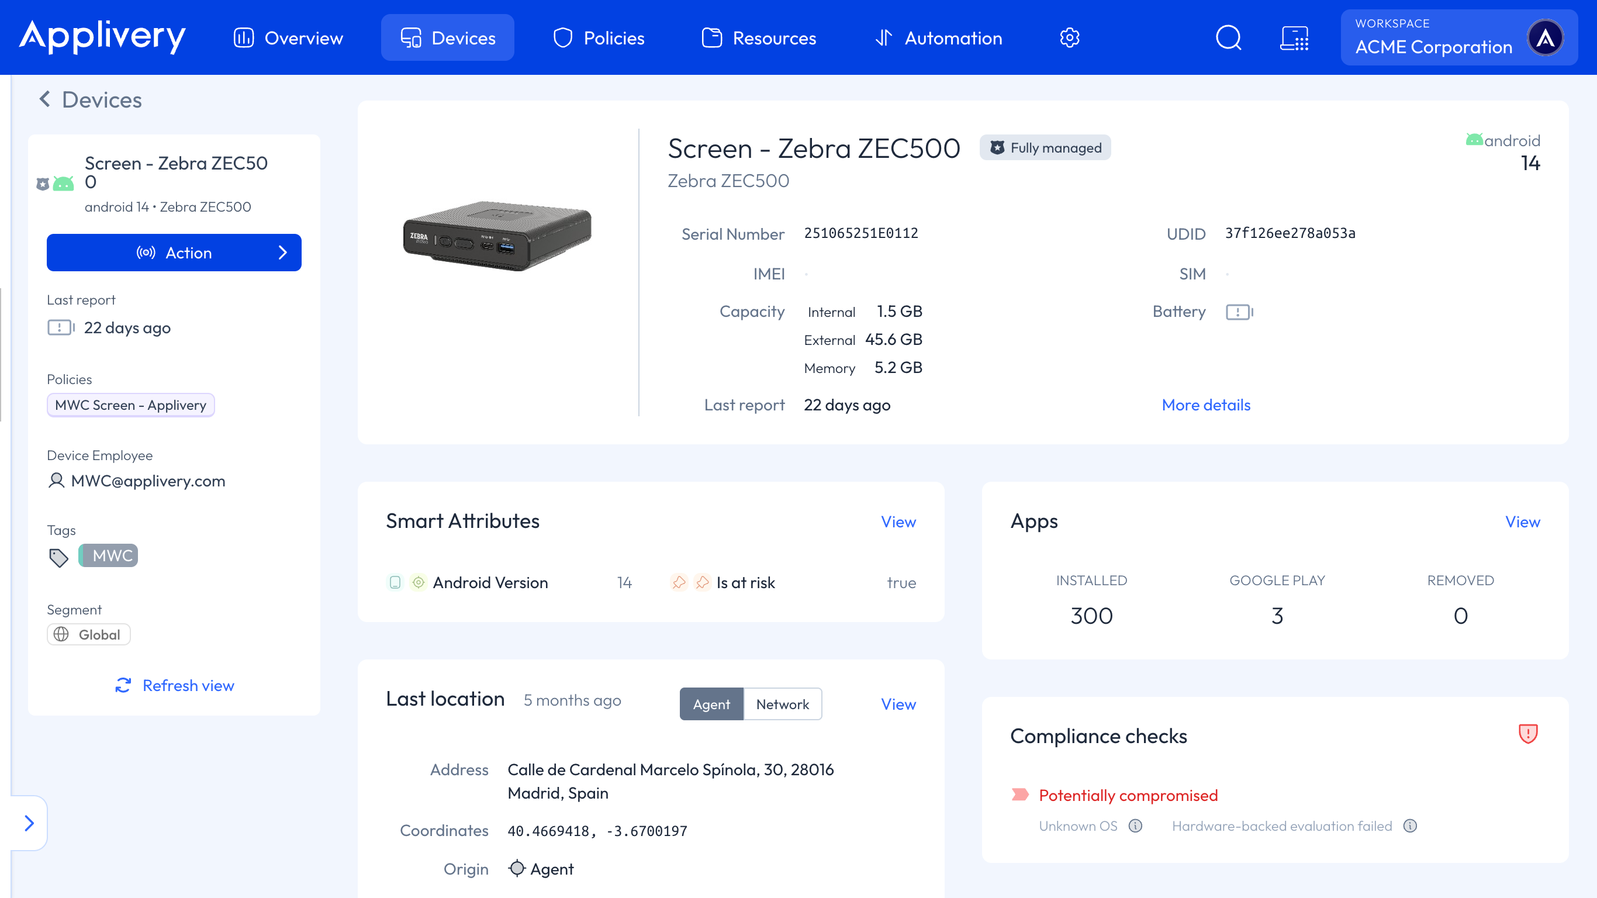Click the Battery status icon
The width and height of the screenshot is (1597, 898).
click(1240, 312)
